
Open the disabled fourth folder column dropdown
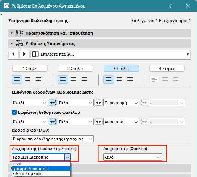tap(167, 122)
